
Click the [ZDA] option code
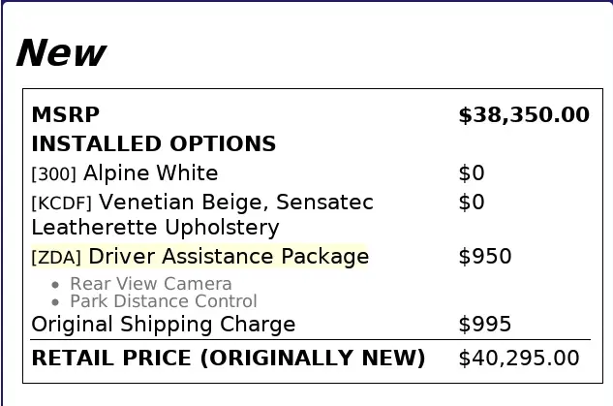click(56, 258)
